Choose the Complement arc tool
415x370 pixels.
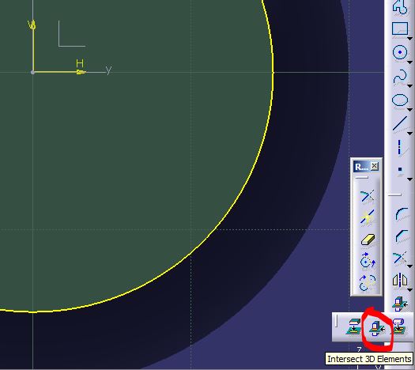(x=368, y=282)
